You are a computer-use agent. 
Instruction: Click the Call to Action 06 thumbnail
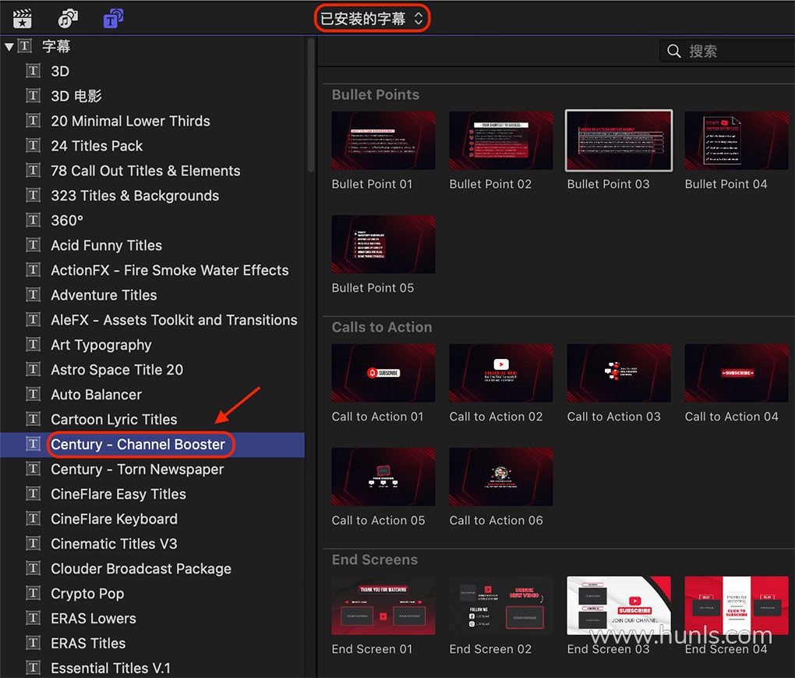click(x=501, y=477)
